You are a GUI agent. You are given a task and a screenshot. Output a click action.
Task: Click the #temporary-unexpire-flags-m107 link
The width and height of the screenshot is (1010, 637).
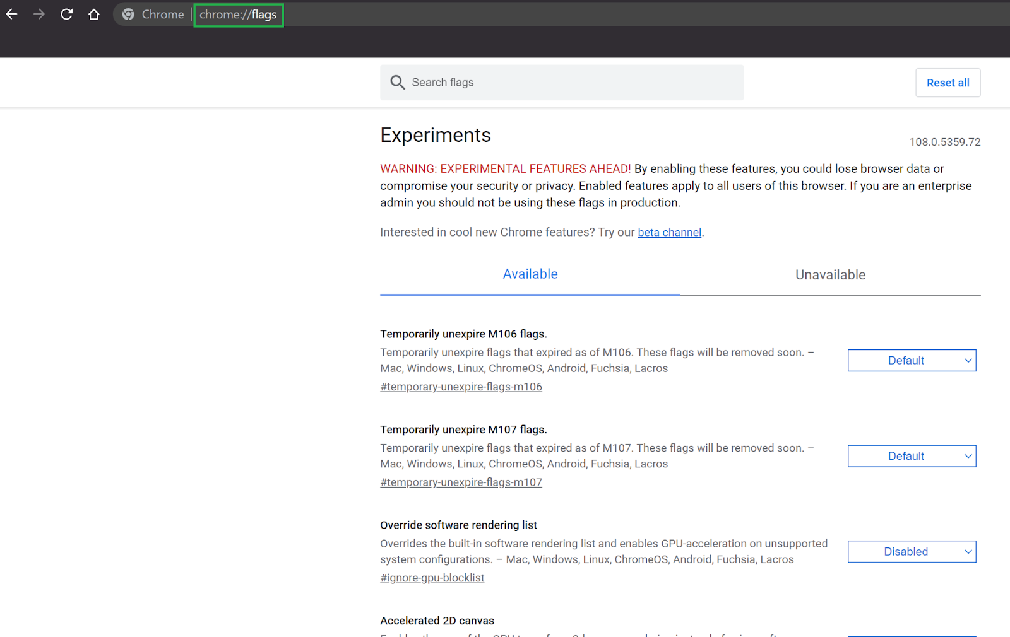(x=461, y=482)
